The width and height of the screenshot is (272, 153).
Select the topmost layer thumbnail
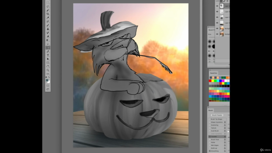(222, 6)
